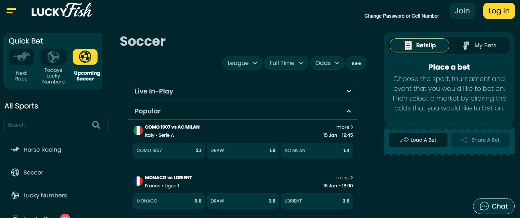Open the Chat bubble widget

click(493, 206)
